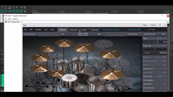This screenshot has width=173, height=97.
Task: Switch to the DRUMS tab
Action: [x=62, y=30]
